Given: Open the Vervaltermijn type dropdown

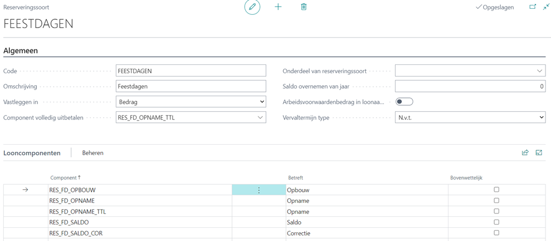Looking at the screenshot, I should tap(470, 117).
